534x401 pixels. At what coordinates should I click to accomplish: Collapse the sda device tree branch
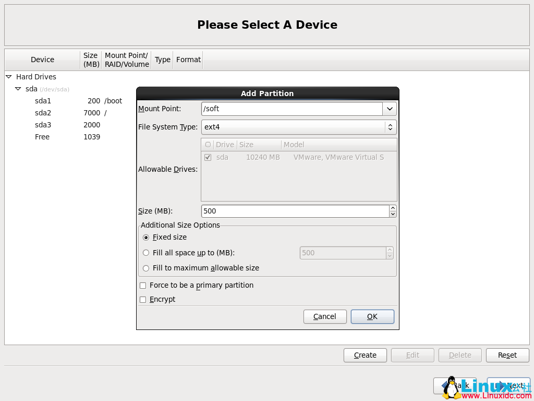pyautogui.click(x=18, y=89)
